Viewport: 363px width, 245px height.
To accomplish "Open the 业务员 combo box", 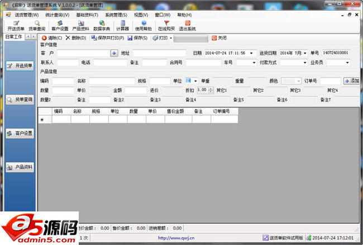I will [x=346, y=63].
